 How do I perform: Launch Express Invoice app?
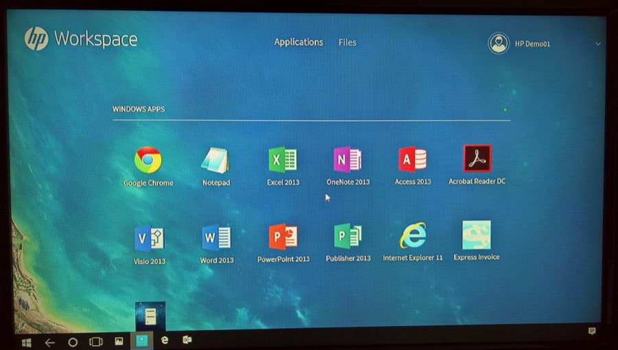[477, 234]
